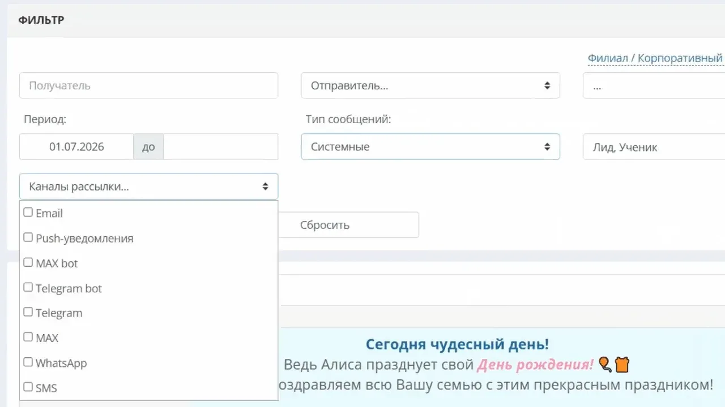The width and height of the screenshot is (725, 407).
Task: Check the WhatsApp checkbox
Action: [x=28, y=362]
